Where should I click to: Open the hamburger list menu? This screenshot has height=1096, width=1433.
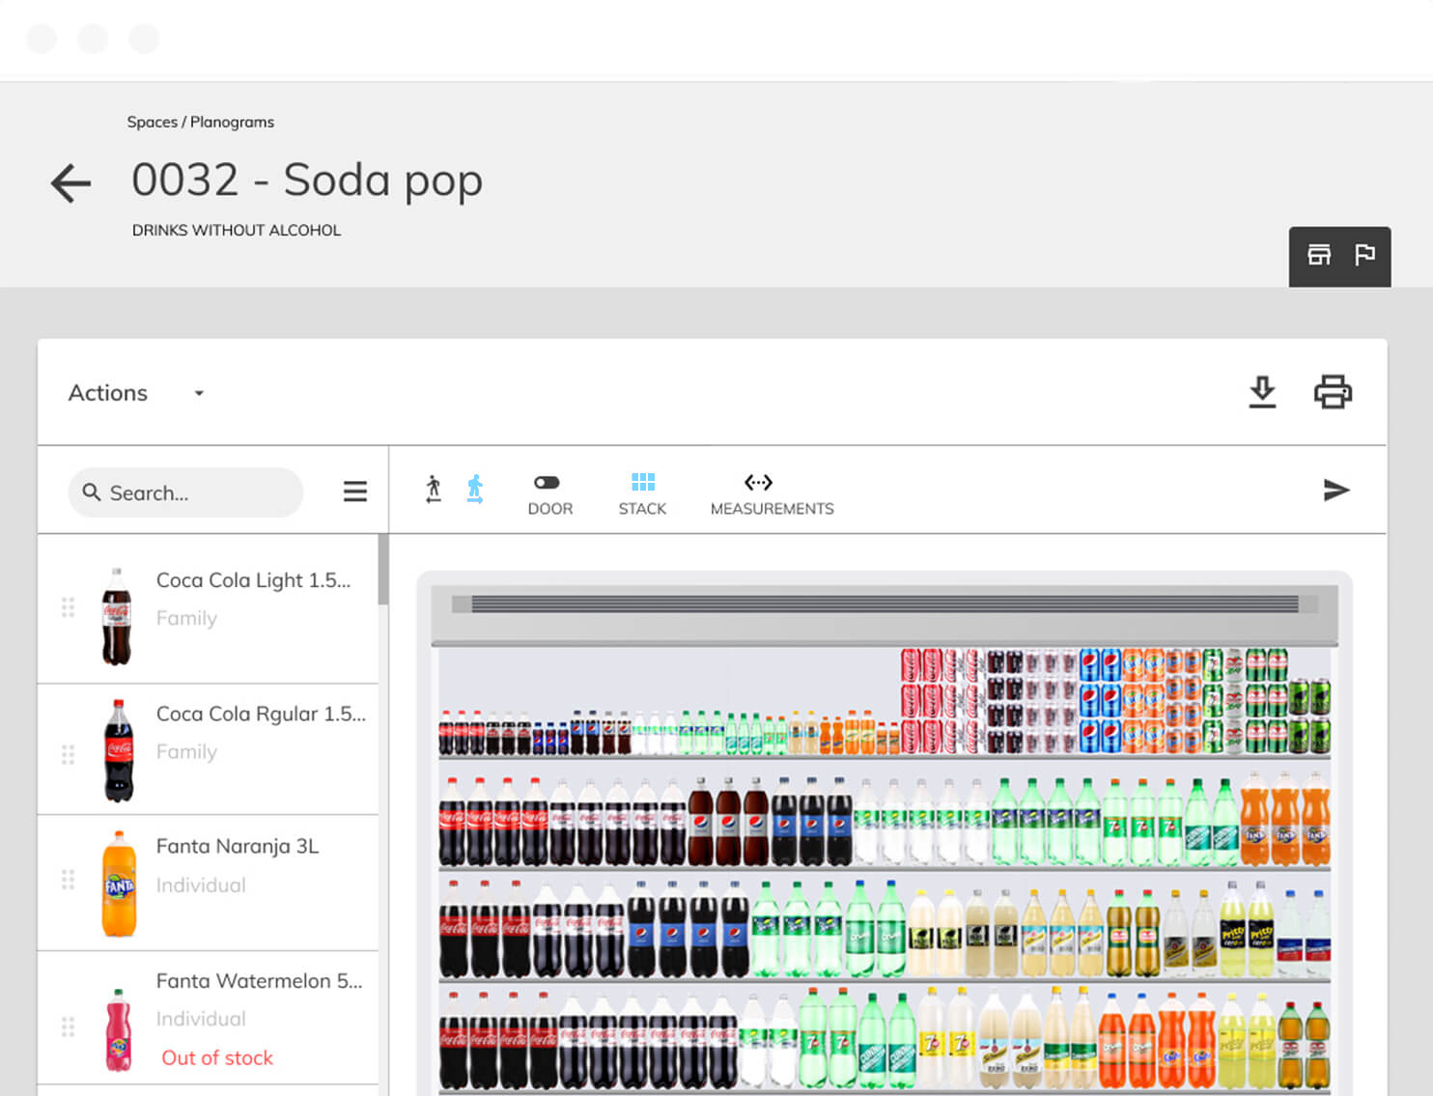click(x=355, y=492)
